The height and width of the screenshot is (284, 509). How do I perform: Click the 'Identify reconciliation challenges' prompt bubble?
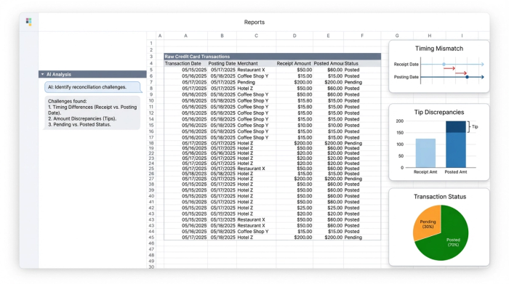(92, 87)
